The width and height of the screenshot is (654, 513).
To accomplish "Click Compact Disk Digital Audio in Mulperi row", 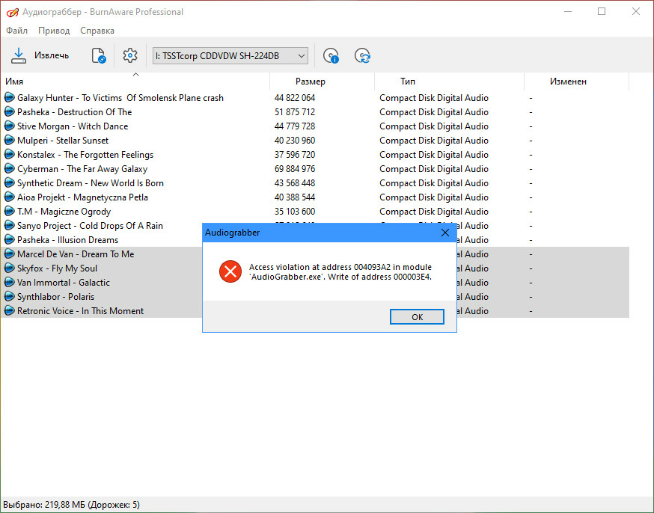I will point(434,141).
